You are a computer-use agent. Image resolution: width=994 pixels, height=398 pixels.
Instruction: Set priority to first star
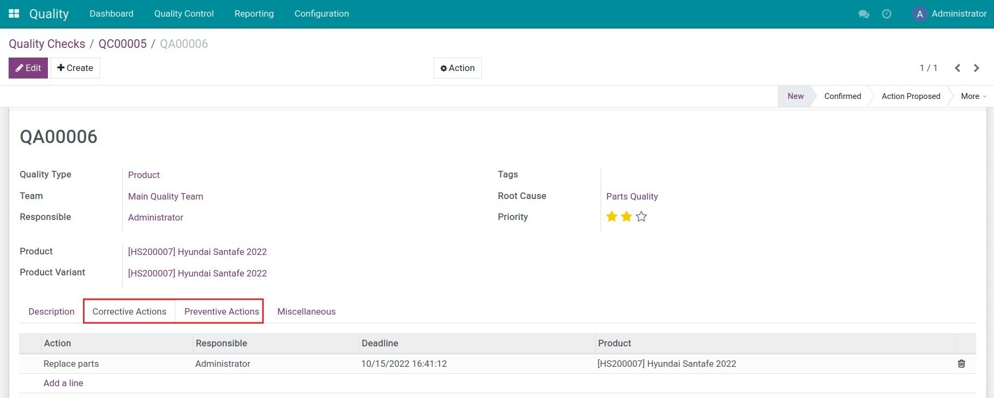(611, 217)
